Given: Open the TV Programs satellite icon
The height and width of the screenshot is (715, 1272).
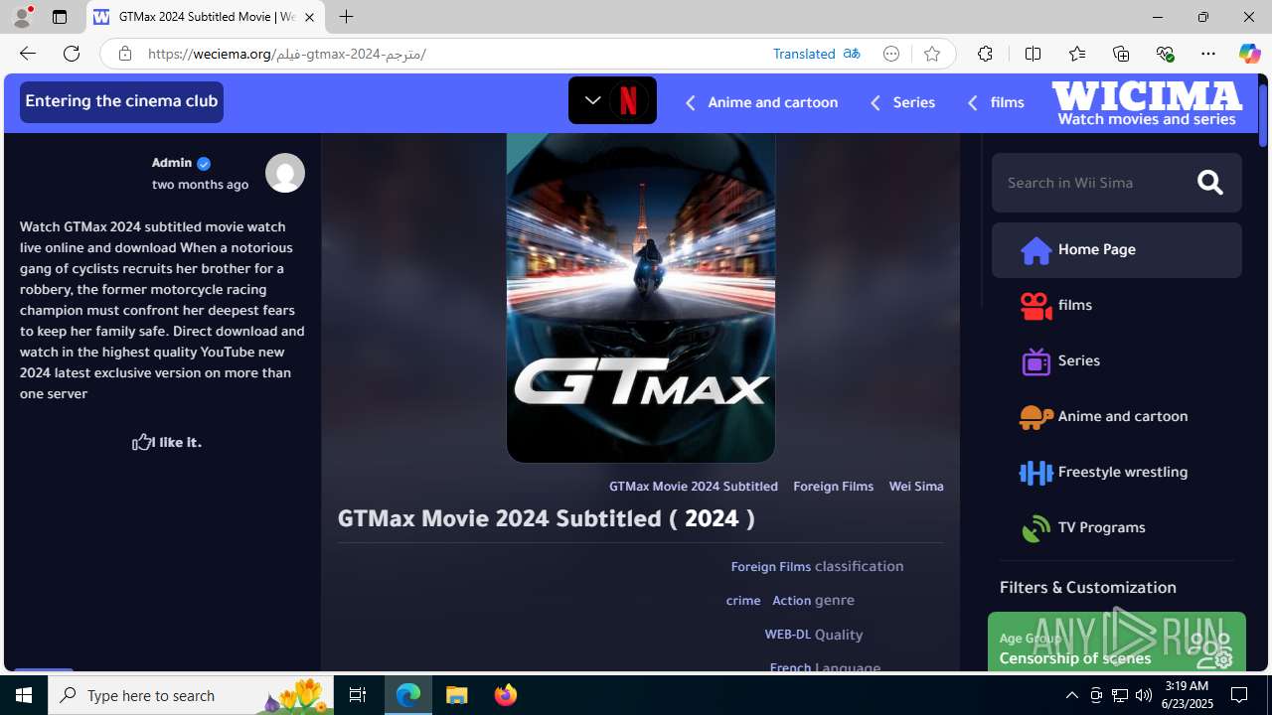Looking at the screenshot, I should (1035, 528).
